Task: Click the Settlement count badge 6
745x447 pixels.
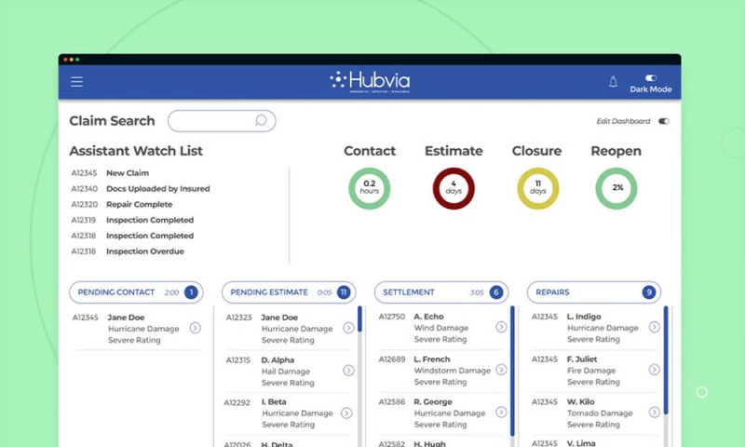Action: pyautogui.click(x=496, y=292)
